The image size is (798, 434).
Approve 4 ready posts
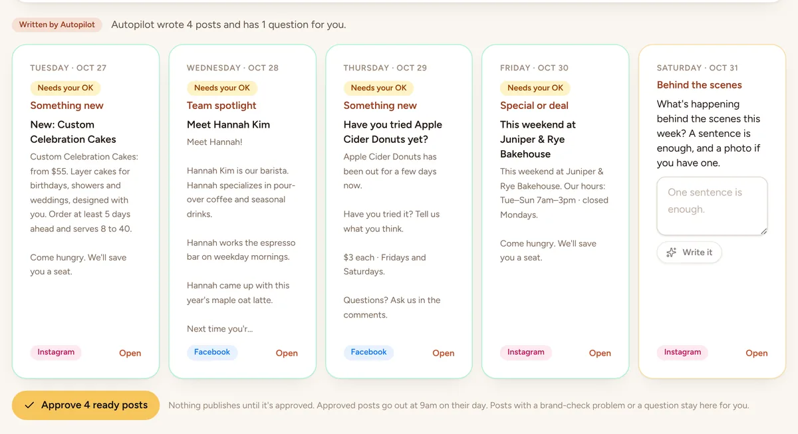tap(86, 405)
